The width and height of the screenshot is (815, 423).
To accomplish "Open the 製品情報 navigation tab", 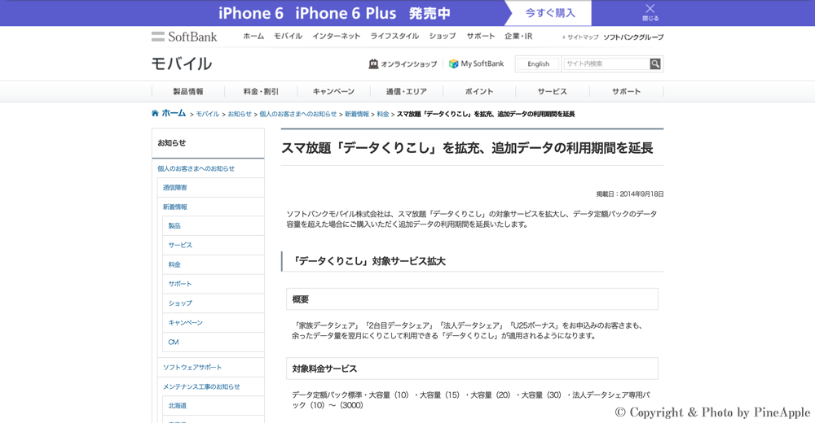I will (x=188, y=92).
